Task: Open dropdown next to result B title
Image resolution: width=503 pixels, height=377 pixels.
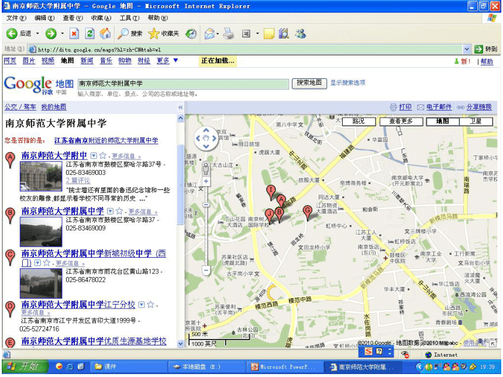Action: (110, 211)
